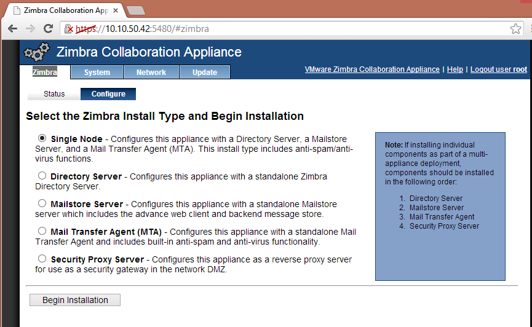The image size is (532, 327).
Task: Click the insecure HTTPS lock icon
Action: (x=69, y=29)
